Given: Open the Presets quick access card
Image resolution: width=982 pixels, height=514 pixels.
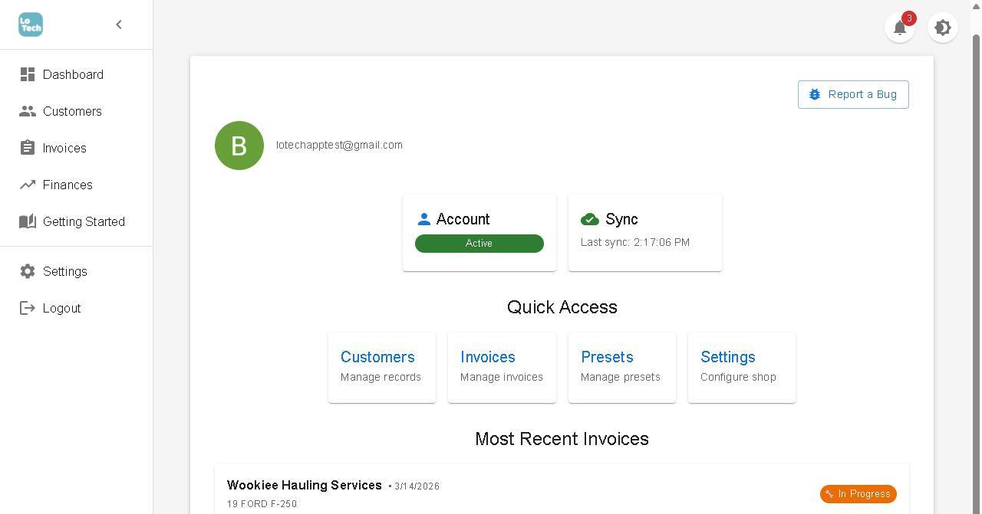Looking at the screenshot, I should coord(622,368).
